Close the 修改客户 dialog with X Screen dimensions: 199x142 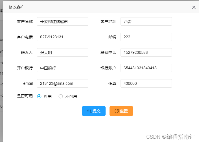(x=194, y=7)
